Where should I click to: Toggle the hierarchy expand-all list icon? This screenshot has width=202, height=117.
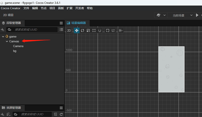tap(61, 30)
